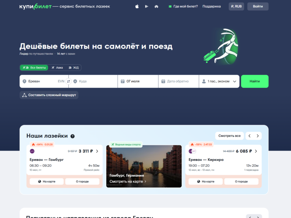Open the RUB currency selector
Image resolution: width=291 pixels, height=218 pixels.
point(236,7)
